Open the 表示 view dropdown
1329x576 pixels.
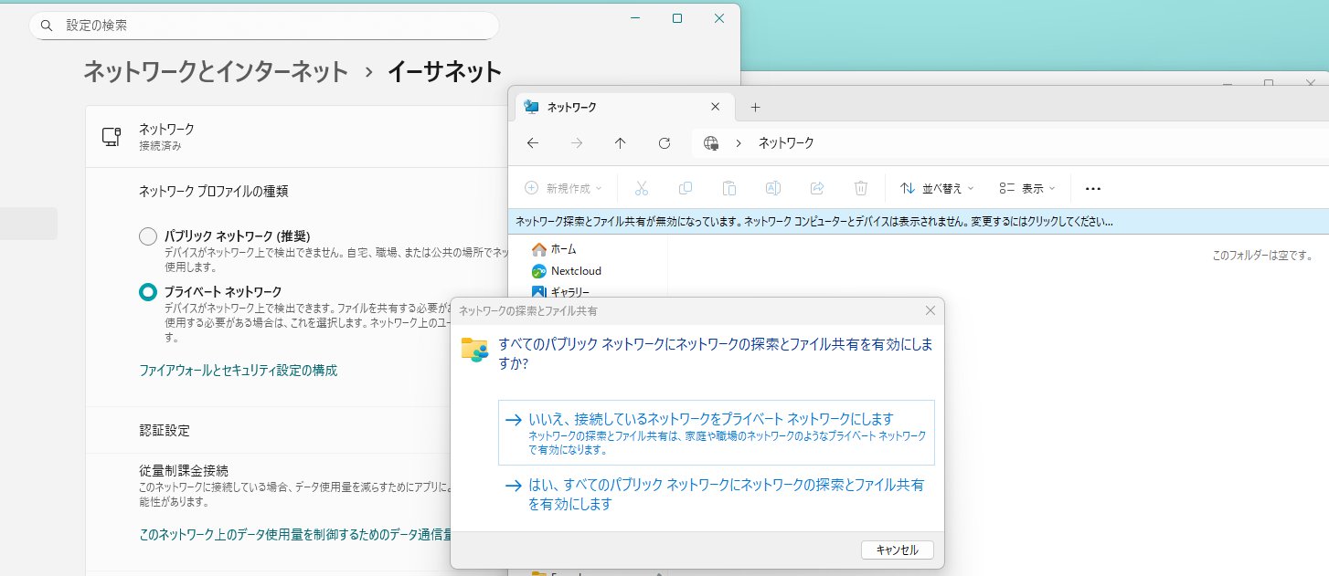(1027, 188)
